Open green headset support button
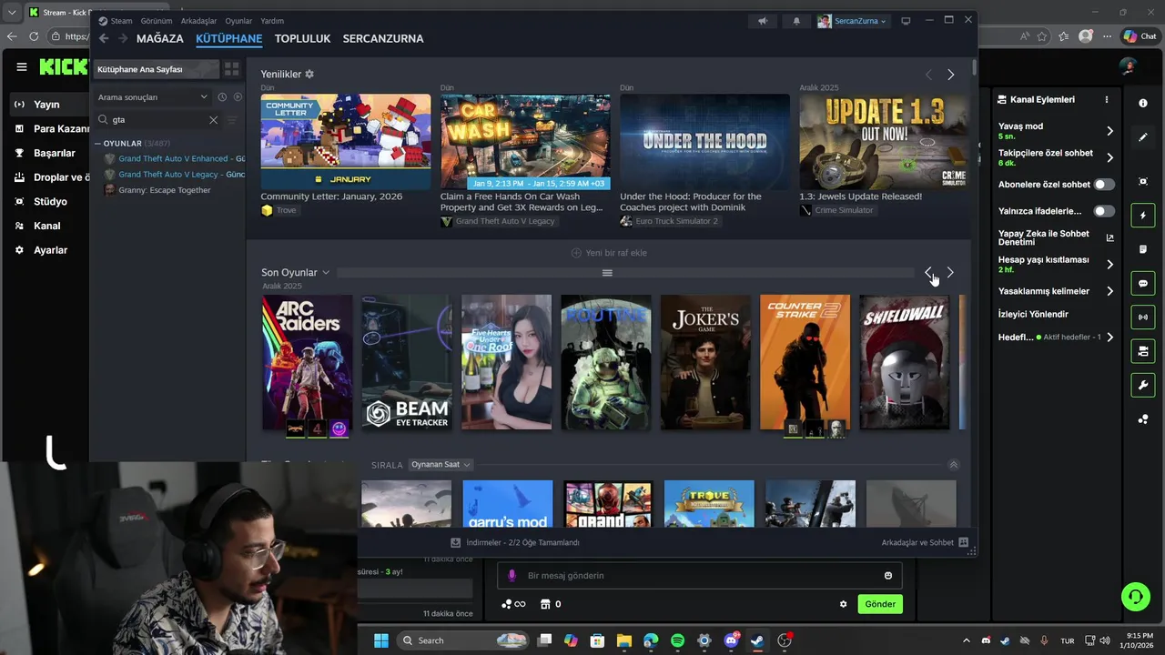 1135,597
